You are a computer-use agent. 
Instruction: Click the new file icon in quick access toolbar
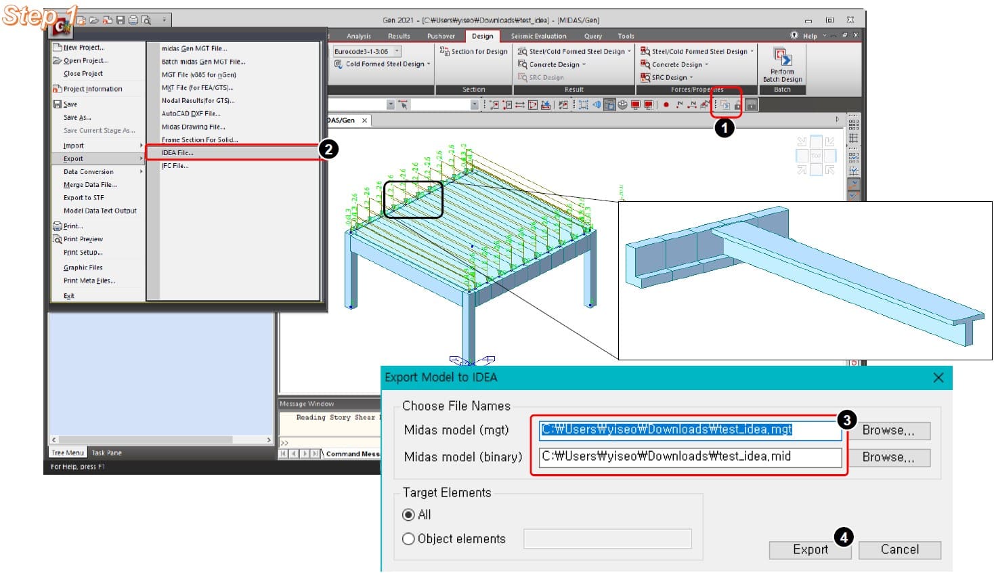[81, 20]
